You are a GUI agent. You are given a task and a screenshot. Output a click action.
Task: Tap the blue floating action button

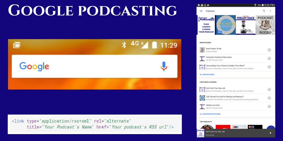271,127
